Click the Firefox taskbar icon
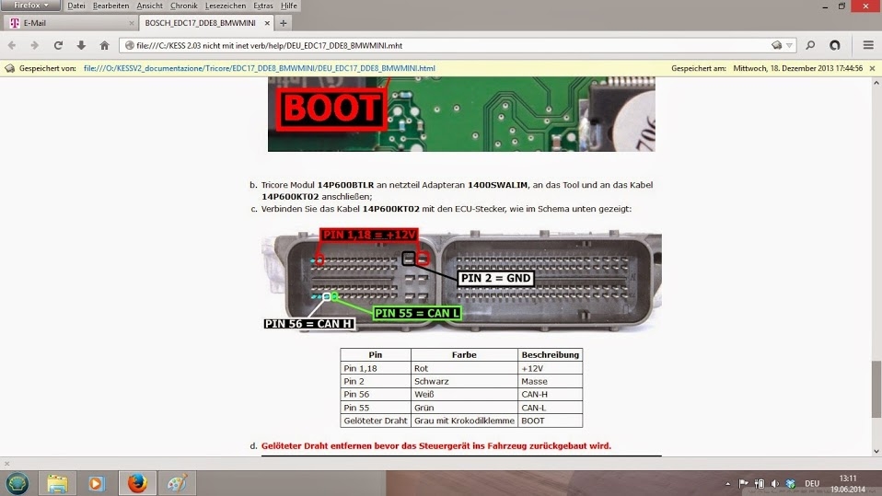This screenshot has width=882, height=496. coord(137,483)
